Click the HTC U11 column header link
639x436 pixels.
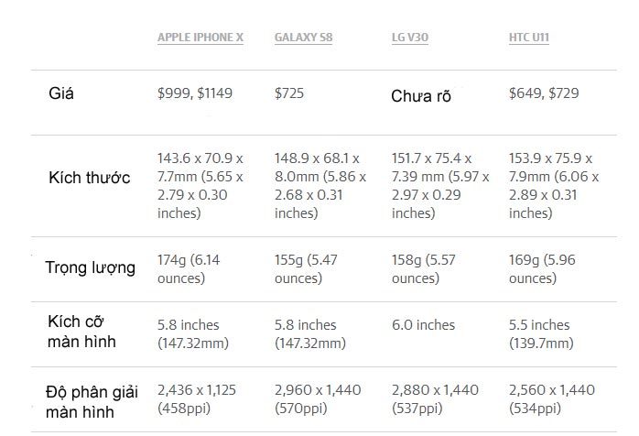(x=529, y=38)
